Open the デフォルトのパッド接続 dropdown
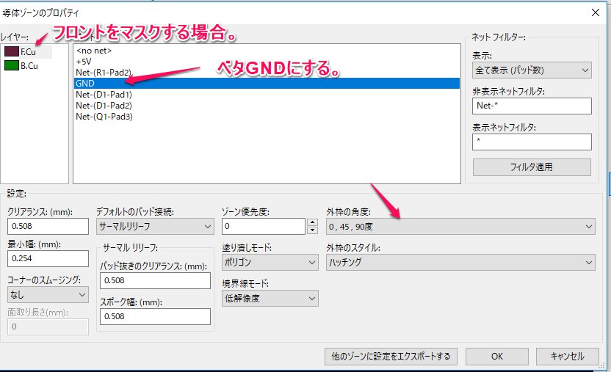The width and height of the screenshot is (611, 372). (154, 227)
